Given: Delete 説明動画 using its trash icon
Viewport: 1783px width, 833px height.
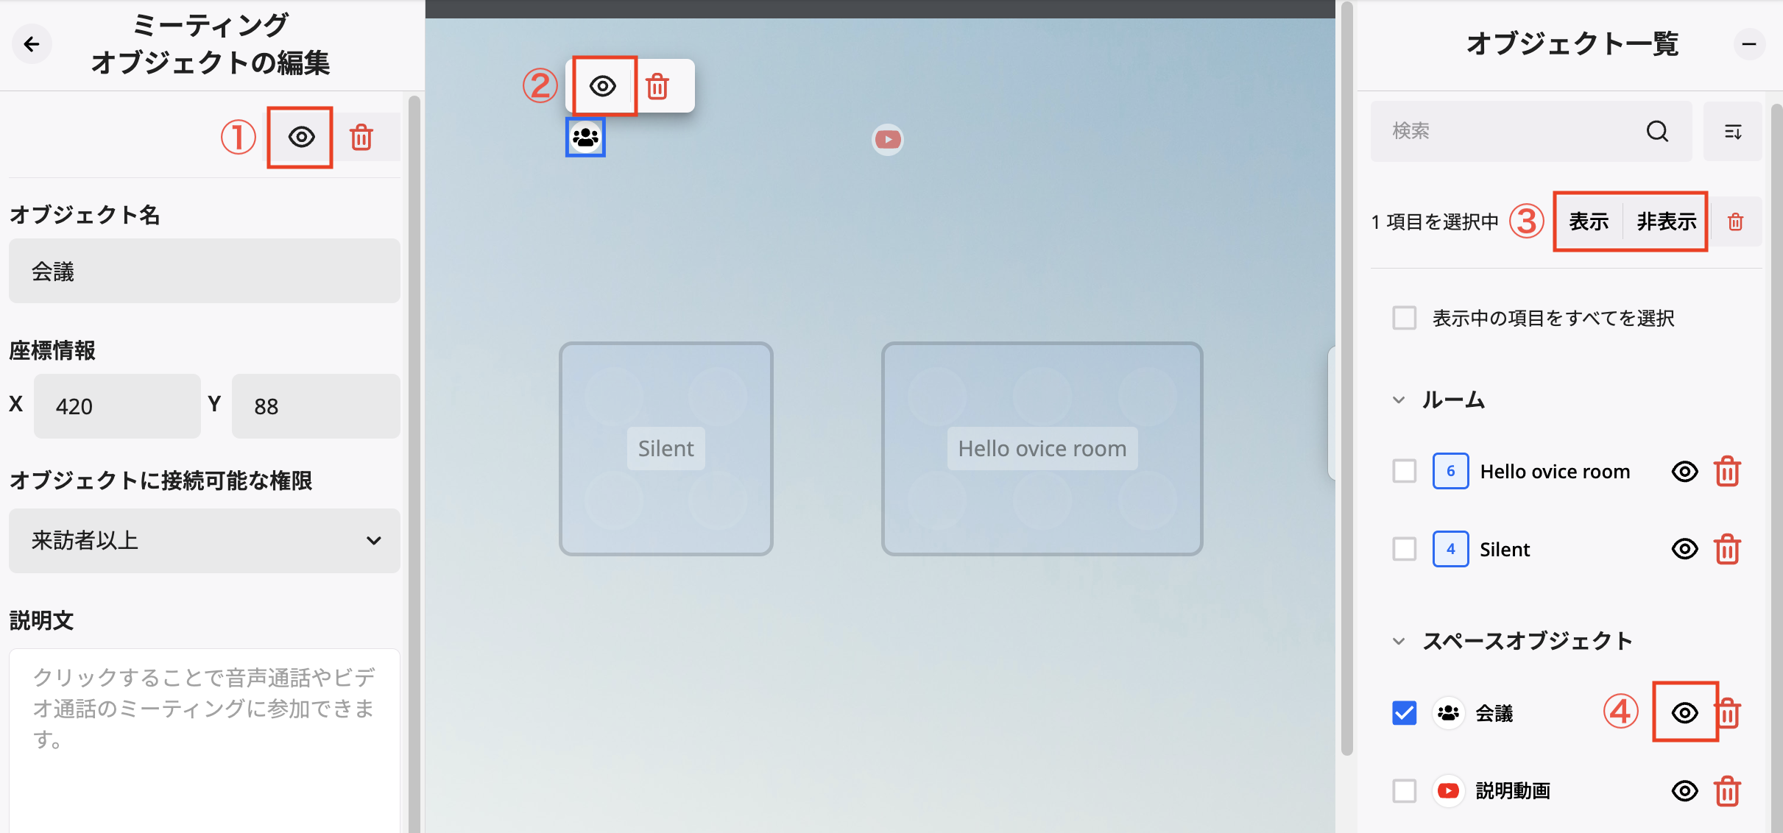Looking at the screenshot, I should click(x=1728, y=790).
